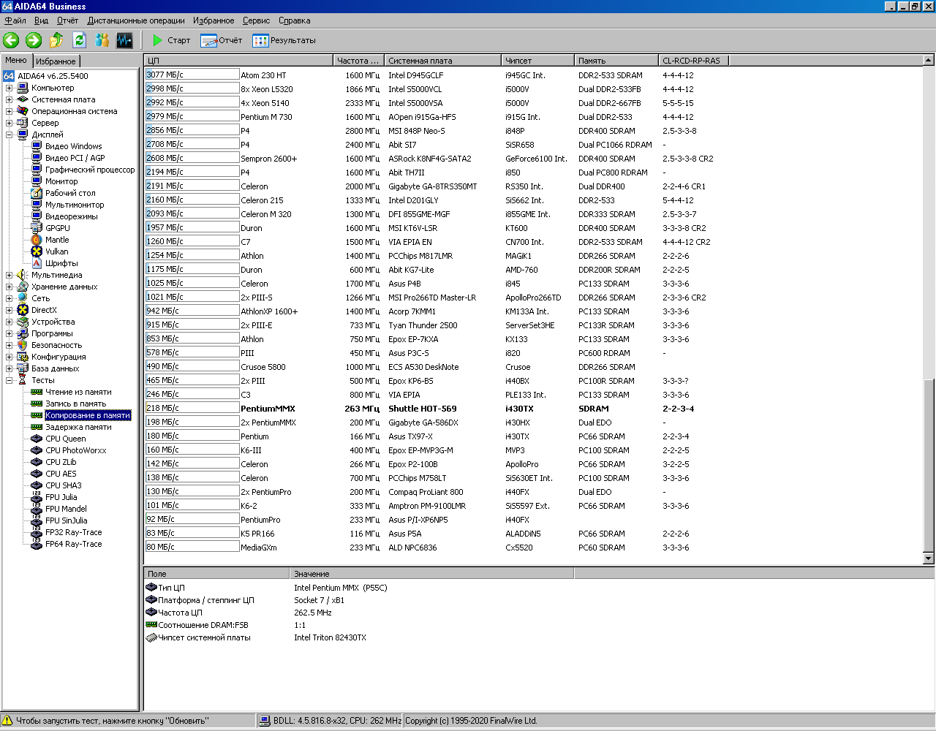This screenshot has height=731, width=936.
Task: Click the Рабочий стол icon in the tree
Action: pos(37,193)
